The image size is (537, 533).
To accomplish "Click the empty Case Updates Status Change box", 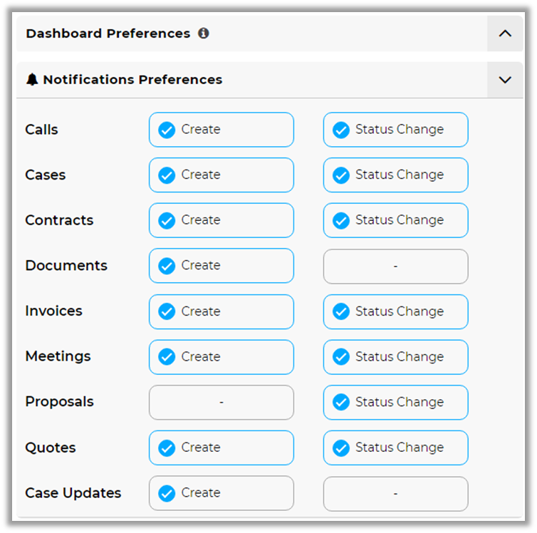I will tap(395, 493).
